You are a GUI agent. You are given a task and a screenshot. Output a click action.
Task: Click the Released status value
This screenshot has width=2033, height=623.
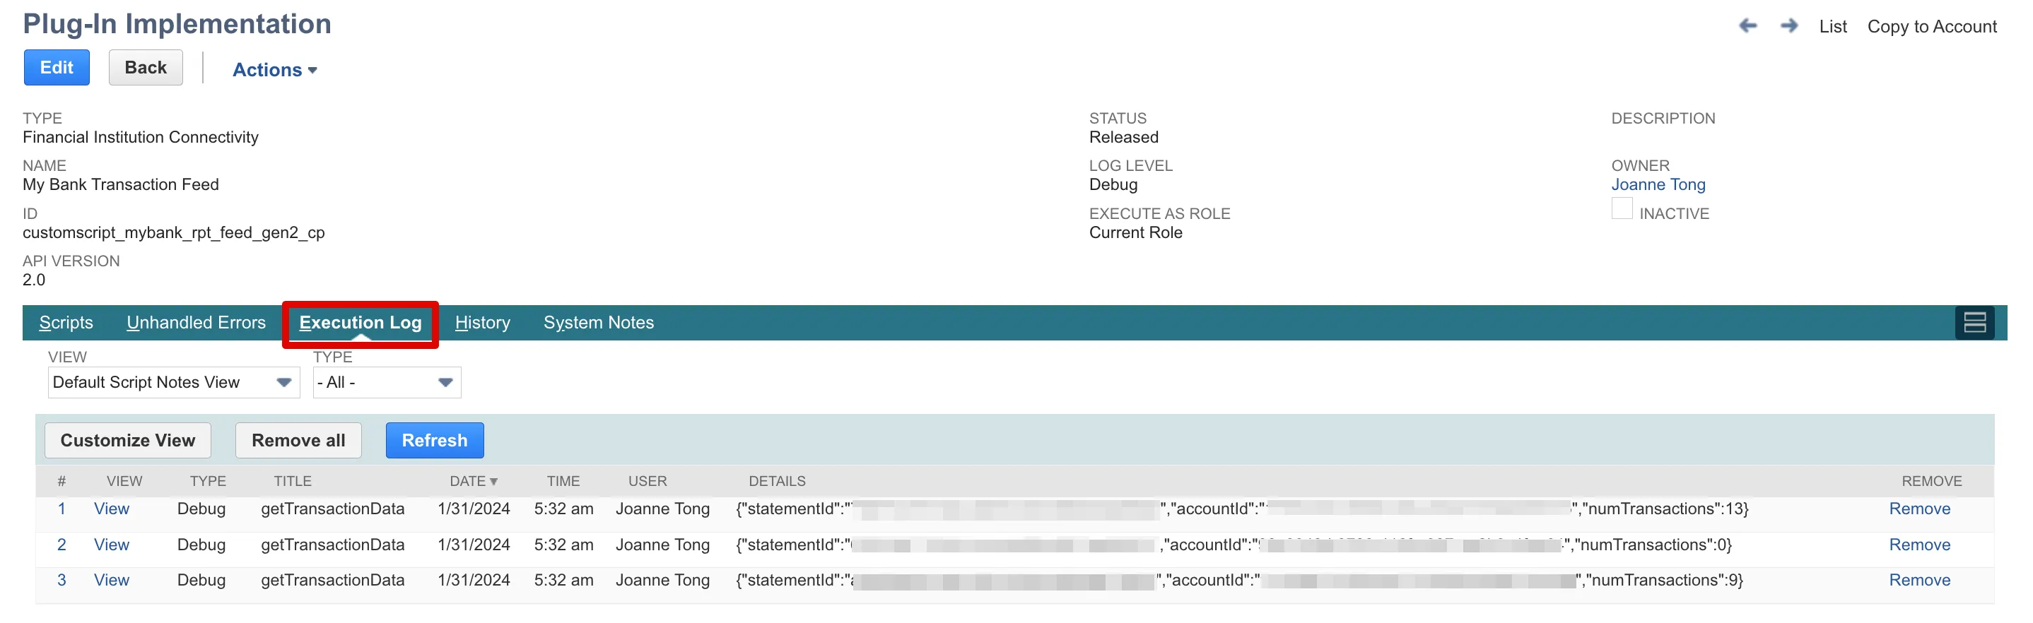pyautogui.click(x=1124, y=137)
